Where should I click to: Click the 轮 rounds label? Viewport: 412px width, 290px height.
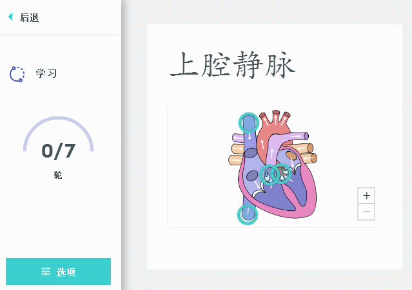58,175
